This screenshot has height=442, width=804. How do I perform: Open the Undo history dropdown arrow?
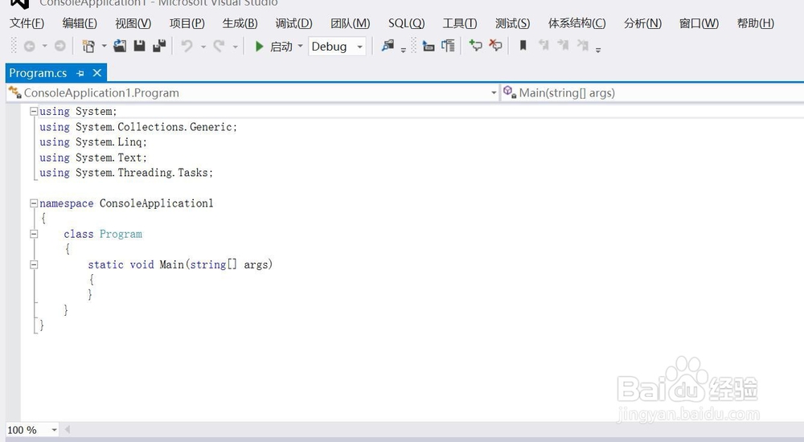[x=203, y=47]
